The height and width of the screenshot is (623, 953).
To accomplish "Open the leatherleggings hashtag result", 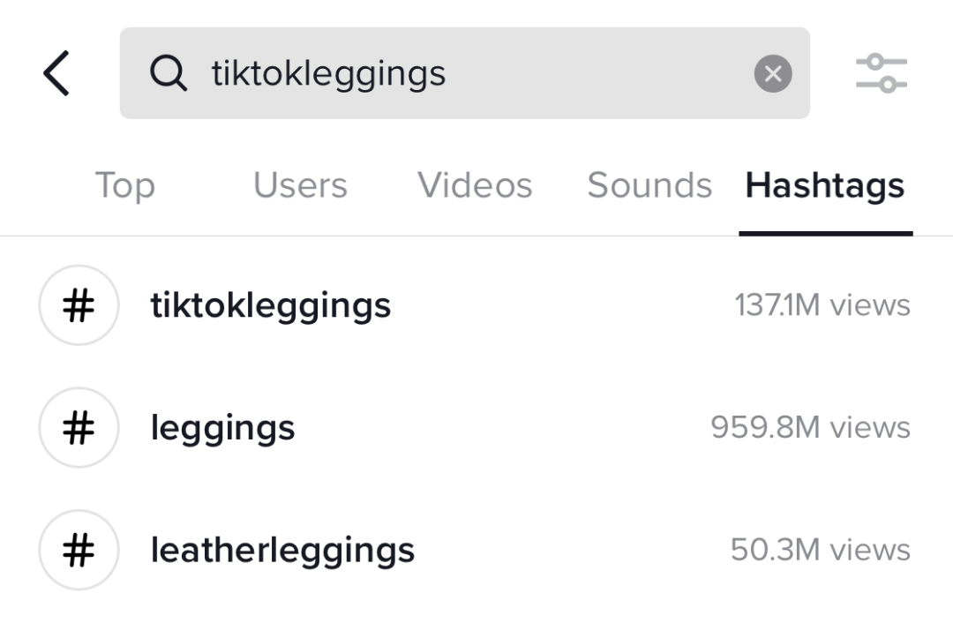I will click(x=282, y=550).
